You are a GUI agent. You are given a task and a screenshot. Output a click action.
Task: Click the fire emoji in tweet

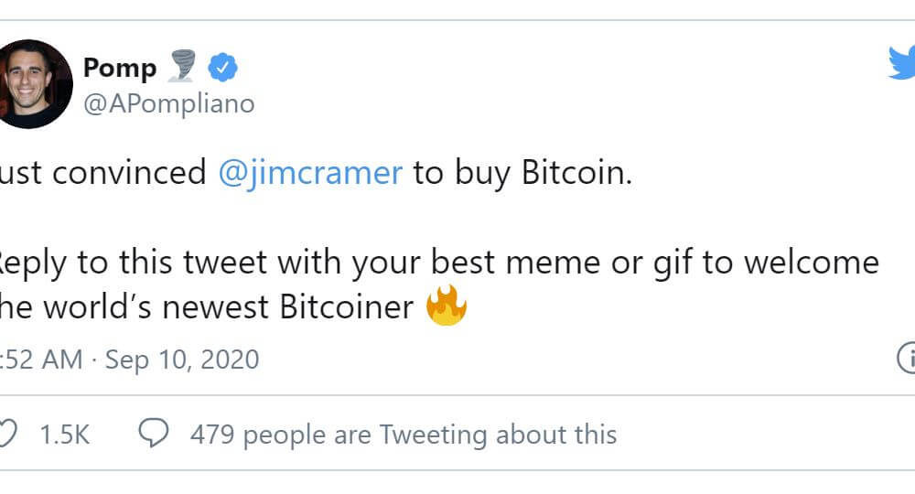(x=447, y=305)
